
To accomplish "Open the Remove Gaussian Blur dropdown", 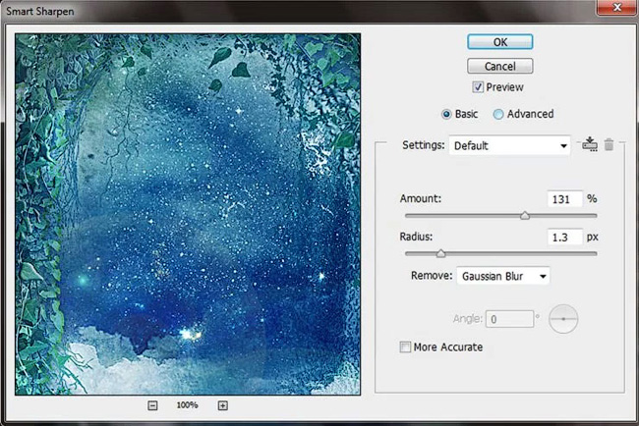I will coord(503,276).
